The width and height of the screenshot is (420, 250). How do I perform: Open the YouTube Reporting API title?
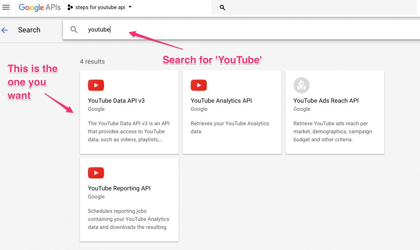pyautogui.click(x=119, y=188)
